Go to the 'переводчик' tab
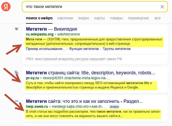This screenshot has height=126, width=172. click(x=138, y=18)
